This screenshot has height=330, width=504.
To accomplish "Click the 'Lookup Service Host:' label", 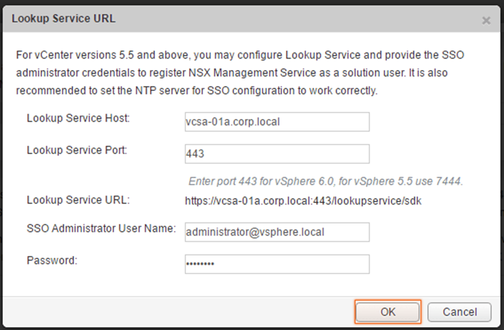I will click(78, 118).
